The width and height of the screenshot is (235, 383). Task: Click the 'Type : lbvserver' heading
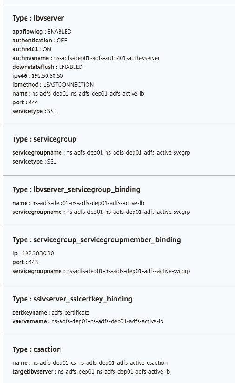(38, 18)
